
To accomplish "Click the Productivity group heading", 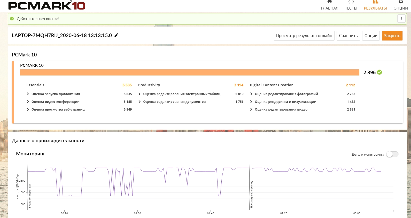I will click(149, 85).
